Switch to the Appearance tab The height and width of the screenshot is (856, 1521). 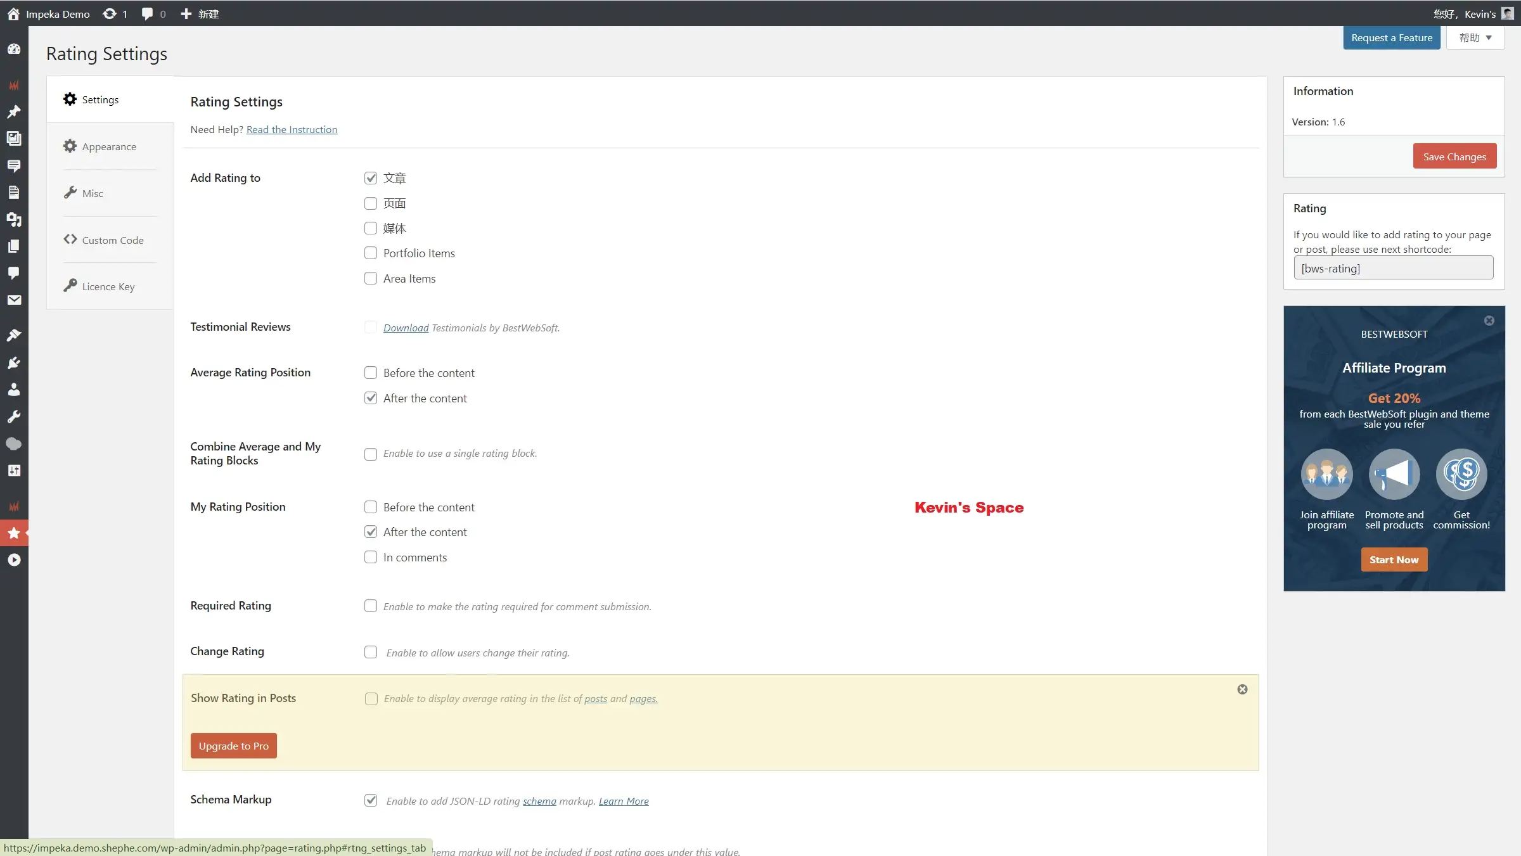tap(109, 146)
